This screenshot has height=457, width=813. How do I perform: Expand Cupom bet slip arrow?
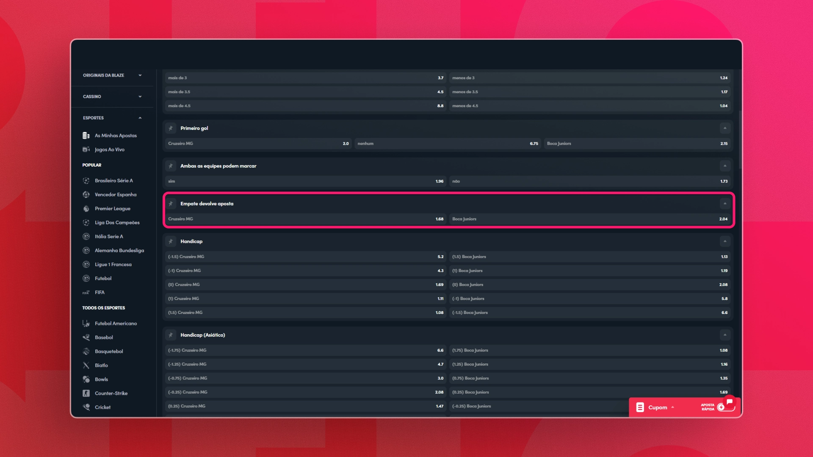click(x=672, y=407)
